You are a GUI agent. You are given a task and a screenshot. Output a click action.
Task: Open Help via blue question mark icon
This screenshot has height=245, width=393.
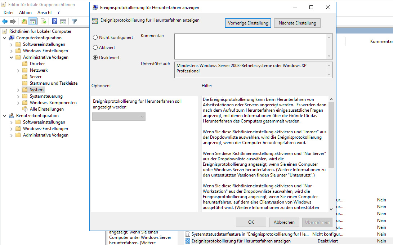coord(55,22)
